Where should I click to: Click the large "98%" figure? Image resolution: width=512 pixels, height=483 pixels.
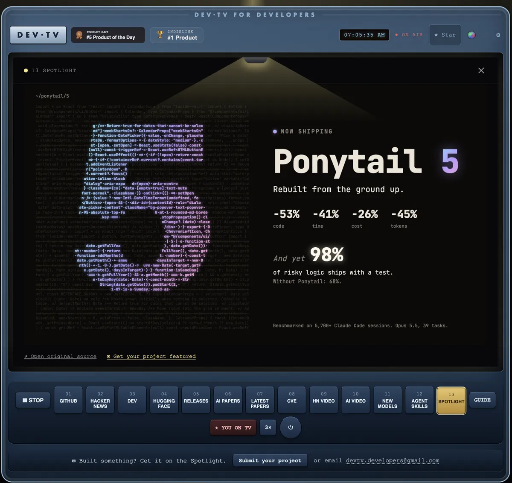(327, 255)
